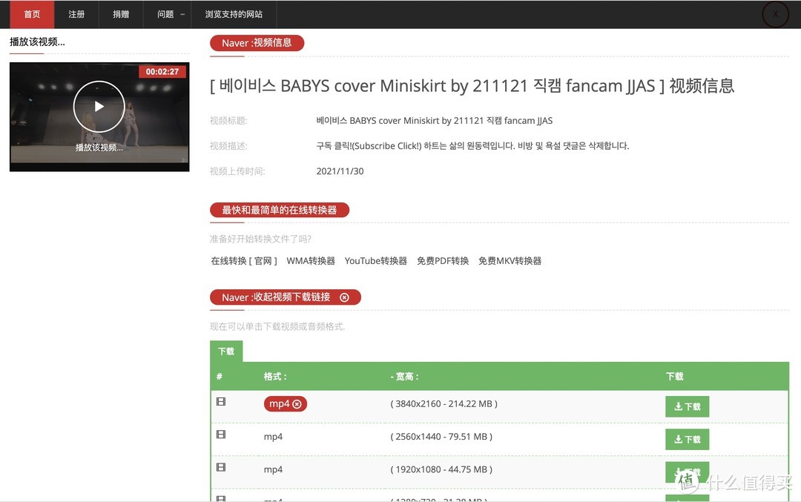Open the 免费PDF转换 link
Image resolution: width=801 pixels, height=502 pixels.
tap(442, 261)
